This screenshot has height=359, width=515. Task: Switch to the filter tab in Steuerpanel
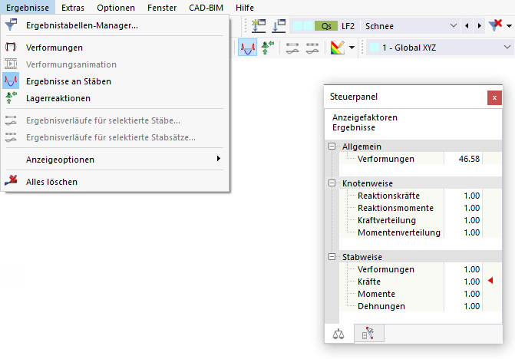point(369,333)
